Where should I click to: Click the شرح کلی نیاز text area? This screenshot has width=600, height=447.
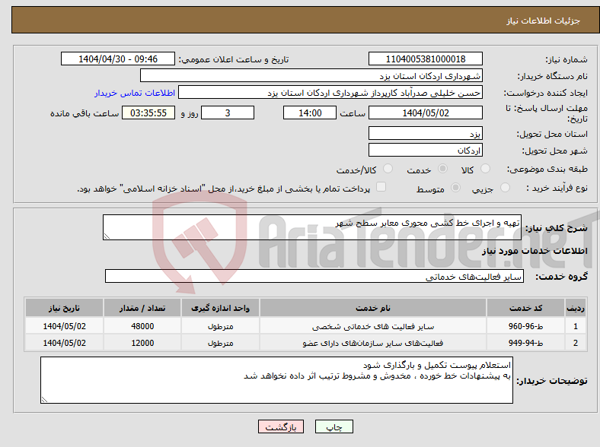[312, 227]
